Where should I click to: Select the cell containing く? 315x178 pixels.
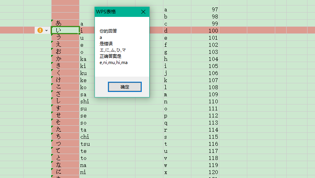(x=65, y=73)
